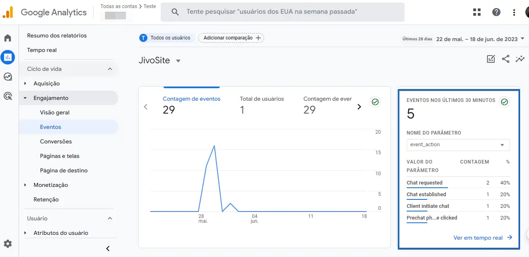Open the Google apps grid
The width and height of the screenshot is (529, 257).
tap(477, 12)
